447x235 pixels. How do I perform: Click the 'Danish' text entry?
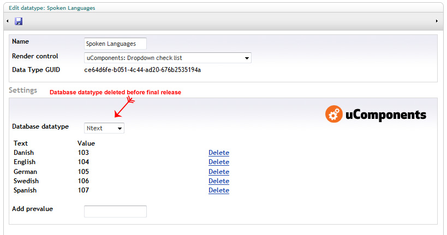coord(23,153)
